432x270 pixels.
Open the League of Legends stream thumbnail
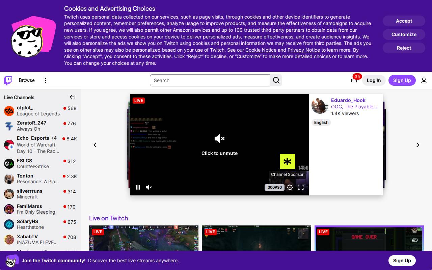(144, 238)
